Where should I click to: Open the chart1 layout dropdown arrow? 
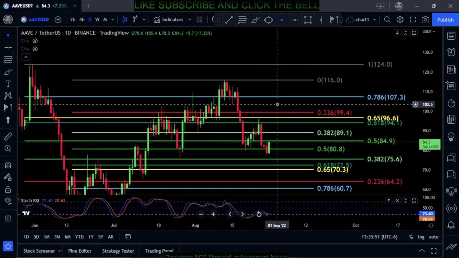pyautogui.click(x=374, y=20)
